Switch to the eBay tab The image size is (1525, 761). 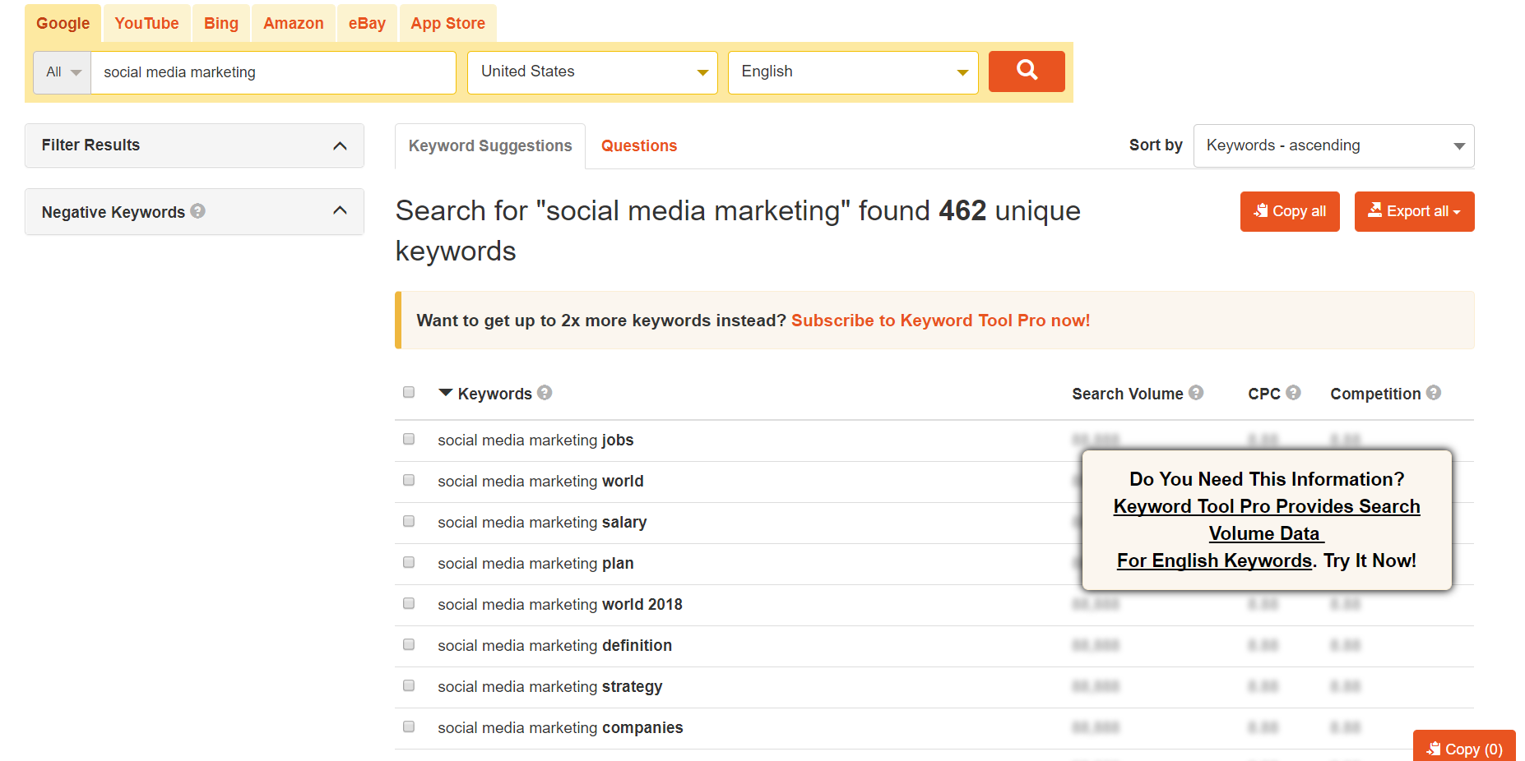[x=367, y=23]
